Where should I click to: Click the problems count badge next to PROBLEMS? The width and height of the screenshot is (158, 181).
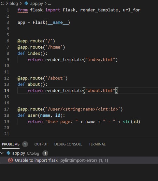25,144
